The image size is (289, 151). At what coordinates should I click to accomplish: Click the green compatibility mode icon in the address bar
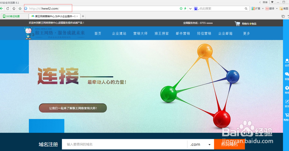181,8
